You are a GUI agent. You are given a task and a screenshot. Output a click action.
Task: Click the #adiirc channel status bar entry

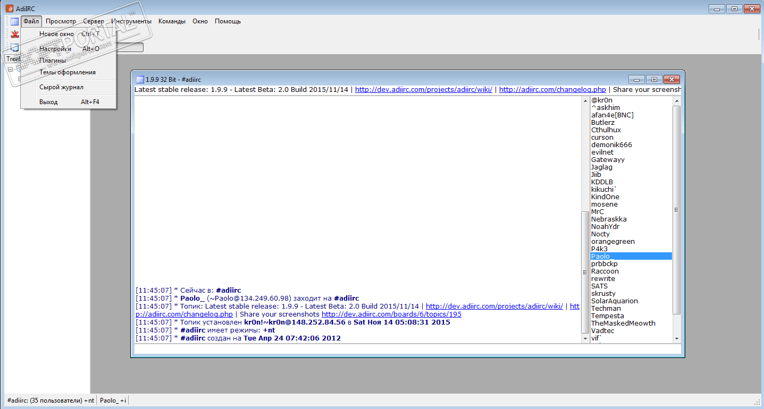(x=51, y=401)
